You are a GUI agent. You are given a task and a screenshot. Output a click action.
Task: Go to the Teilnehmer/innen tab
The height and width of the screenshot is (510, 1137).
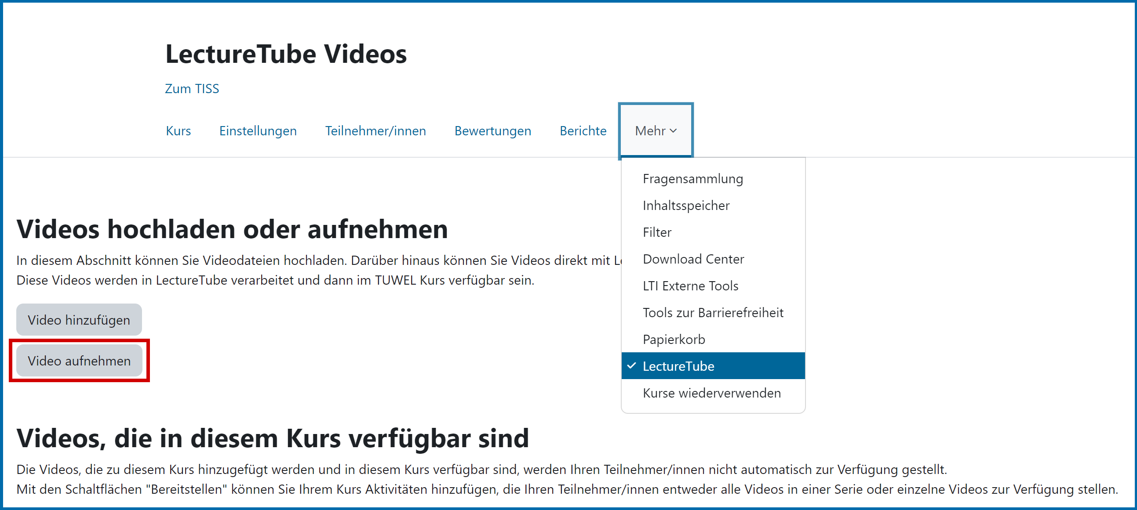pyautogui.click(x=375, y=131)
